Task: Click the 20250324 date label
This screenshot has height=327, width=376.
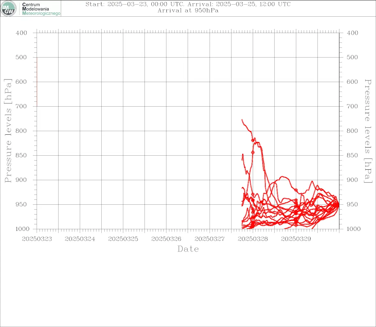Action: [80, 239]
